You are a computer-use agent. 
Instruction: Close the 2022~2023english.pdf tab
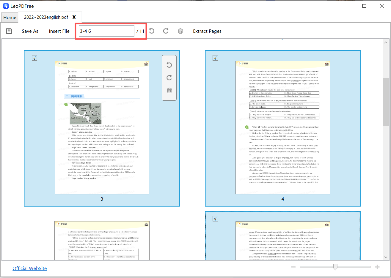click(74, 17)
